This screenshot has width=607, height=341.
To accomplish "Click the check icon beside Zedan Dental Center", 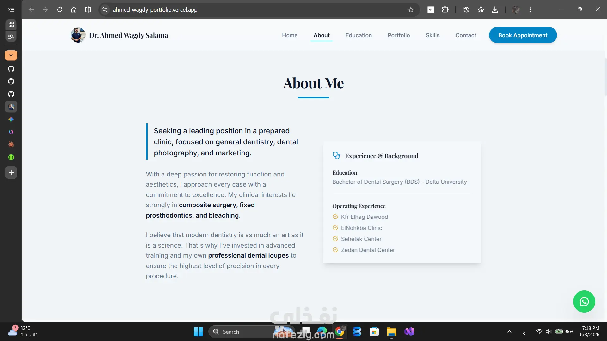I will pyautogui.click(x=335, y=250).
